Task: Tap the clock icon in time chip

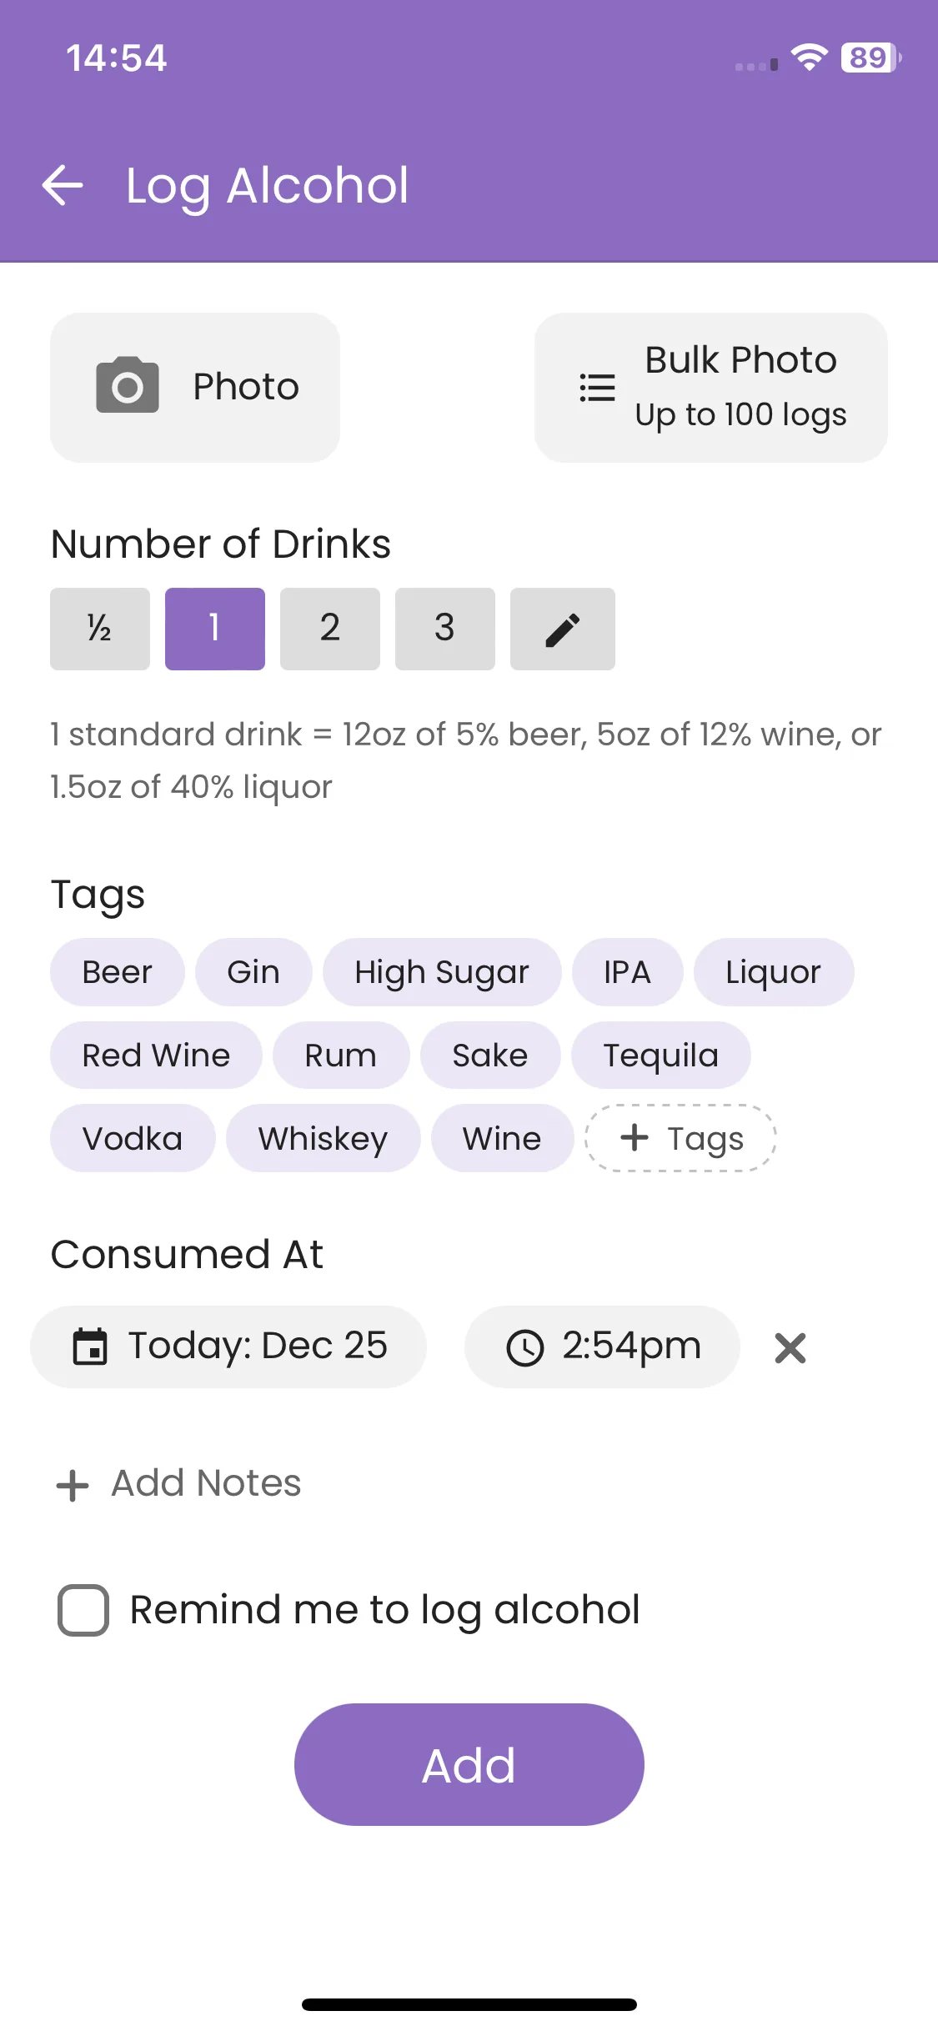Action: 525,1347
